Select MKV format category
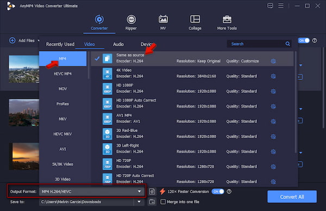Image resolution: width=326 pixels, height=211 pixels. 62,119
